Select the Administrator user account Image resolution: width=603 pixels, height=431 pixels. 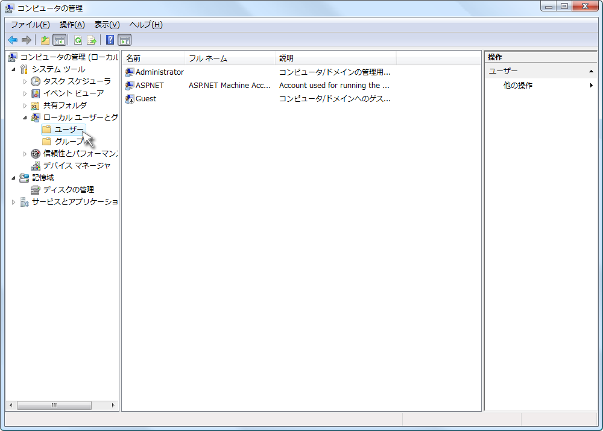pos(159,72)
